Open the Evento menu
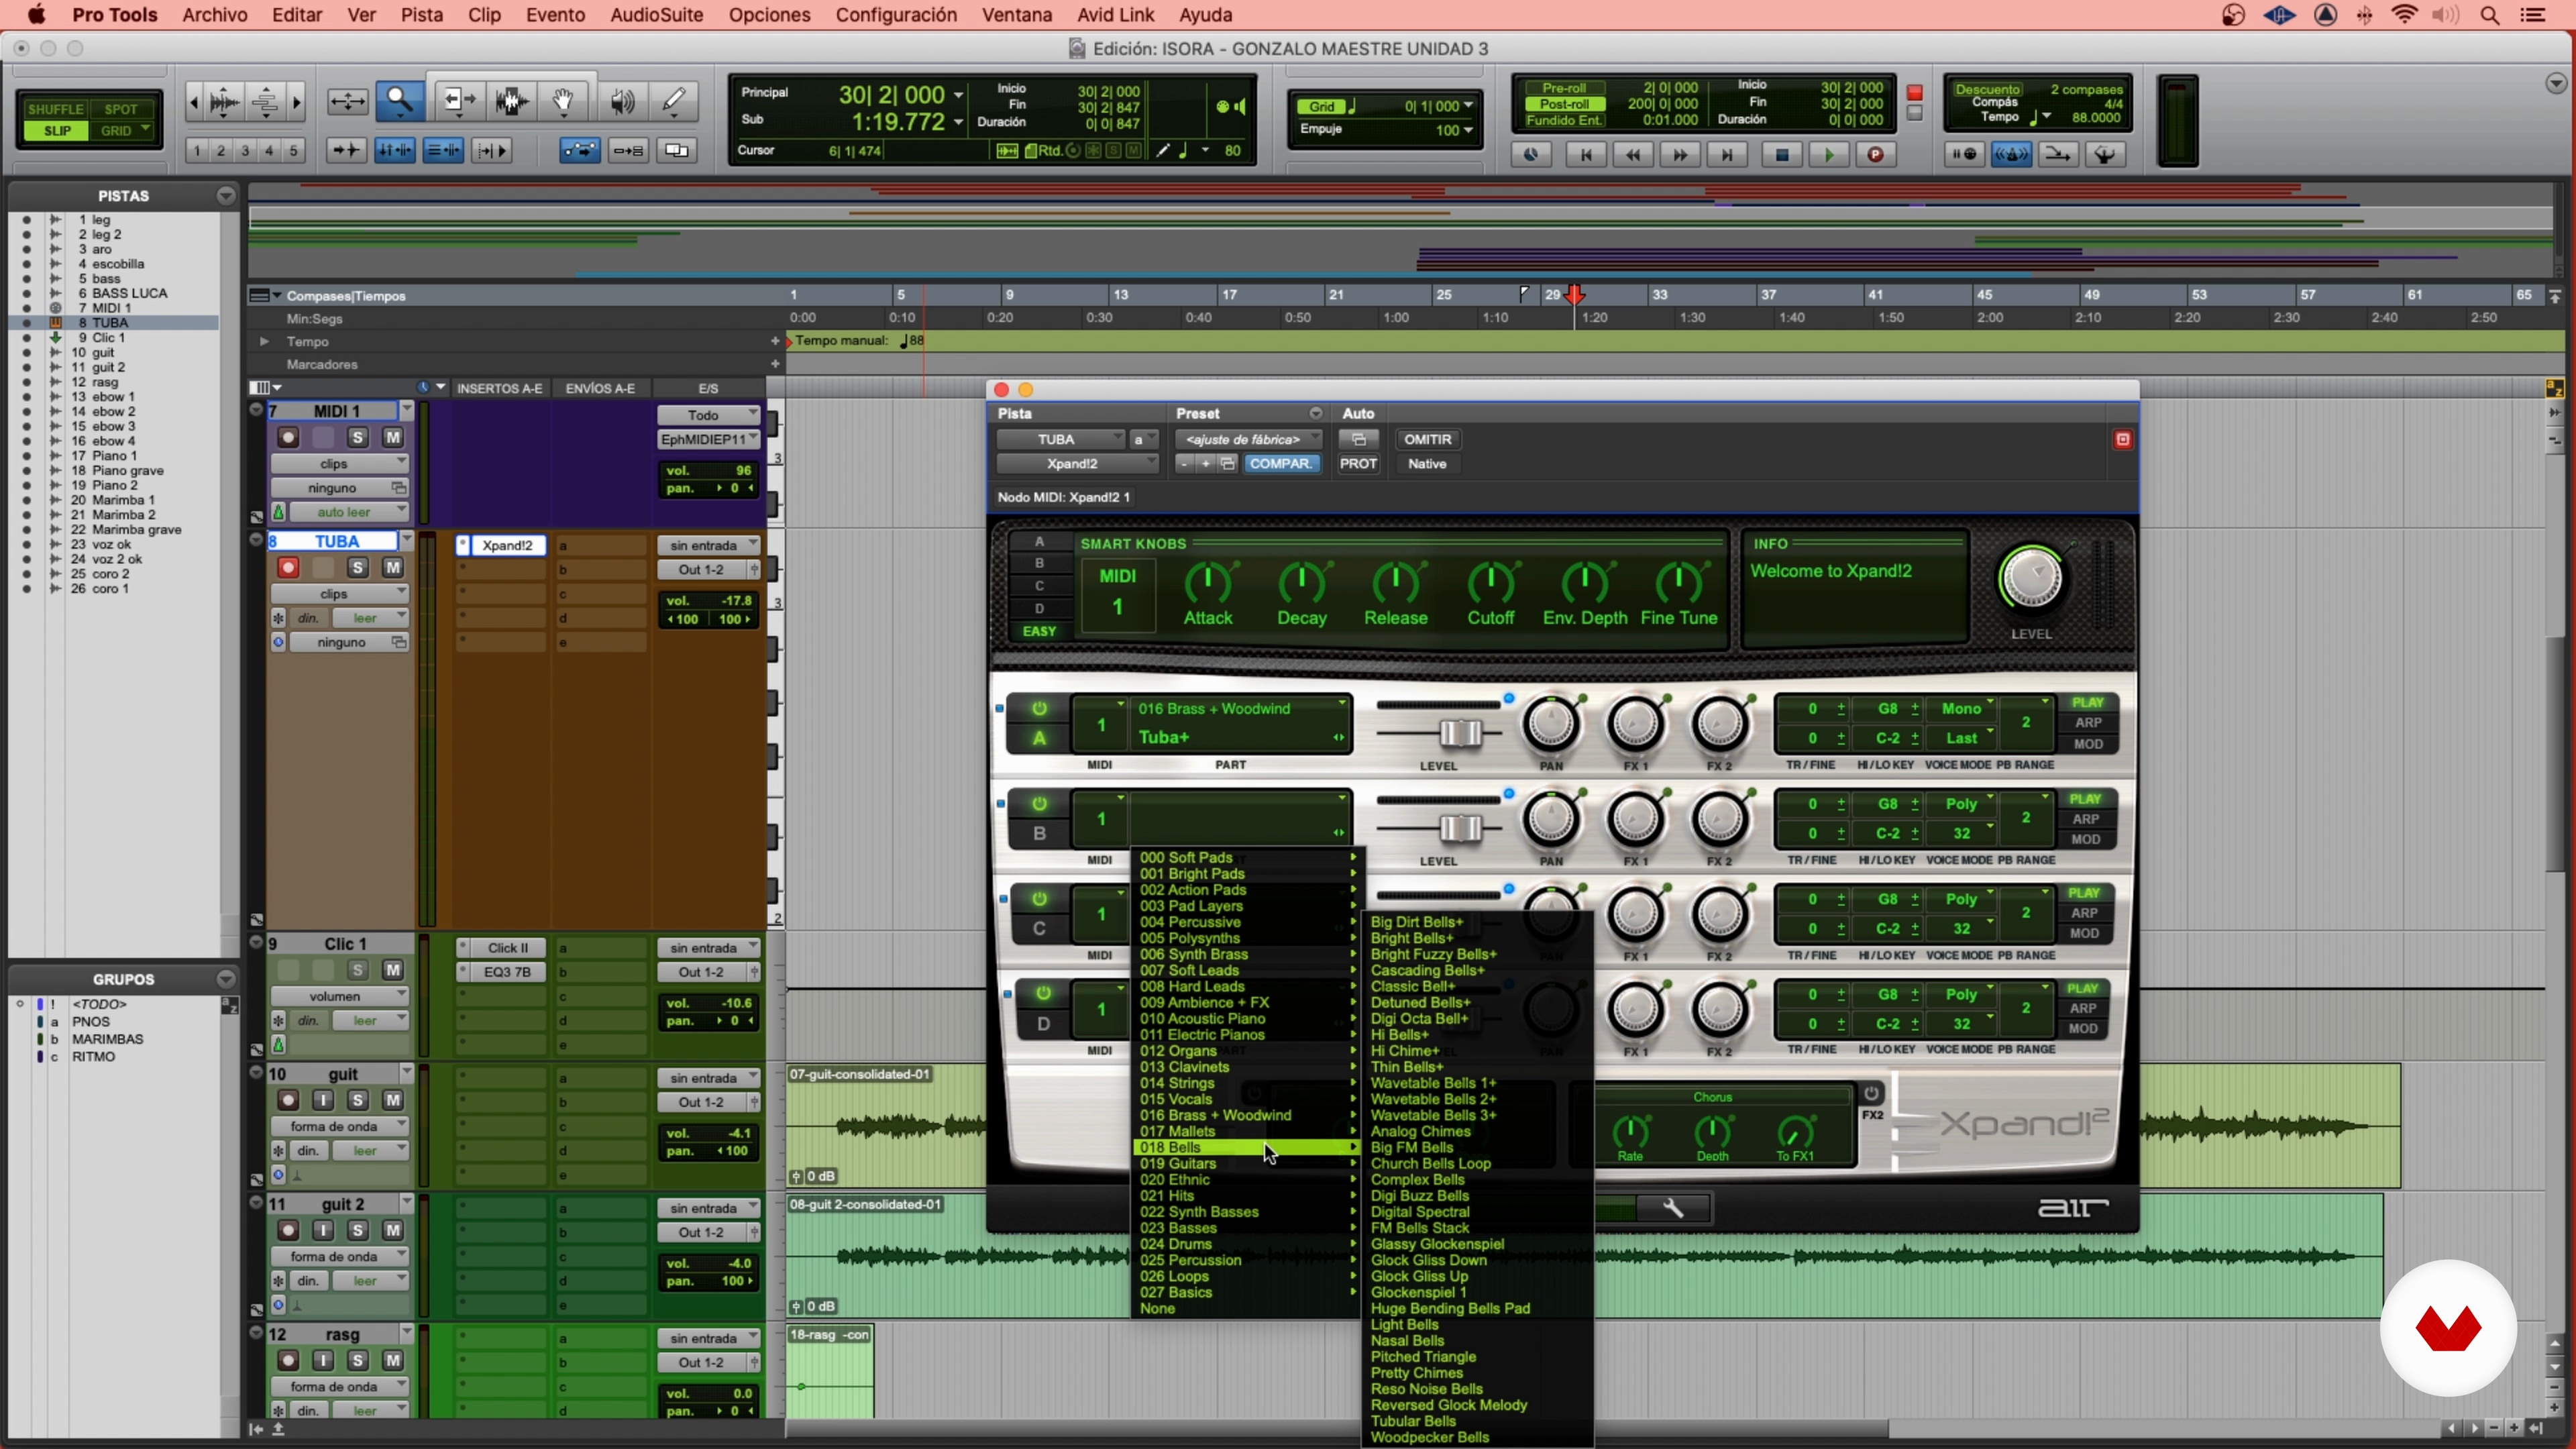Screen dimensions: 2576x1449 555,15
